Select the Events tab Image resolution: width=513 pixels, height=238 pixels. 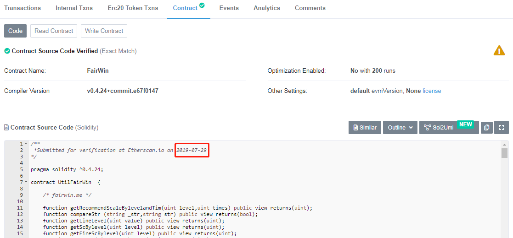point(229,8)
